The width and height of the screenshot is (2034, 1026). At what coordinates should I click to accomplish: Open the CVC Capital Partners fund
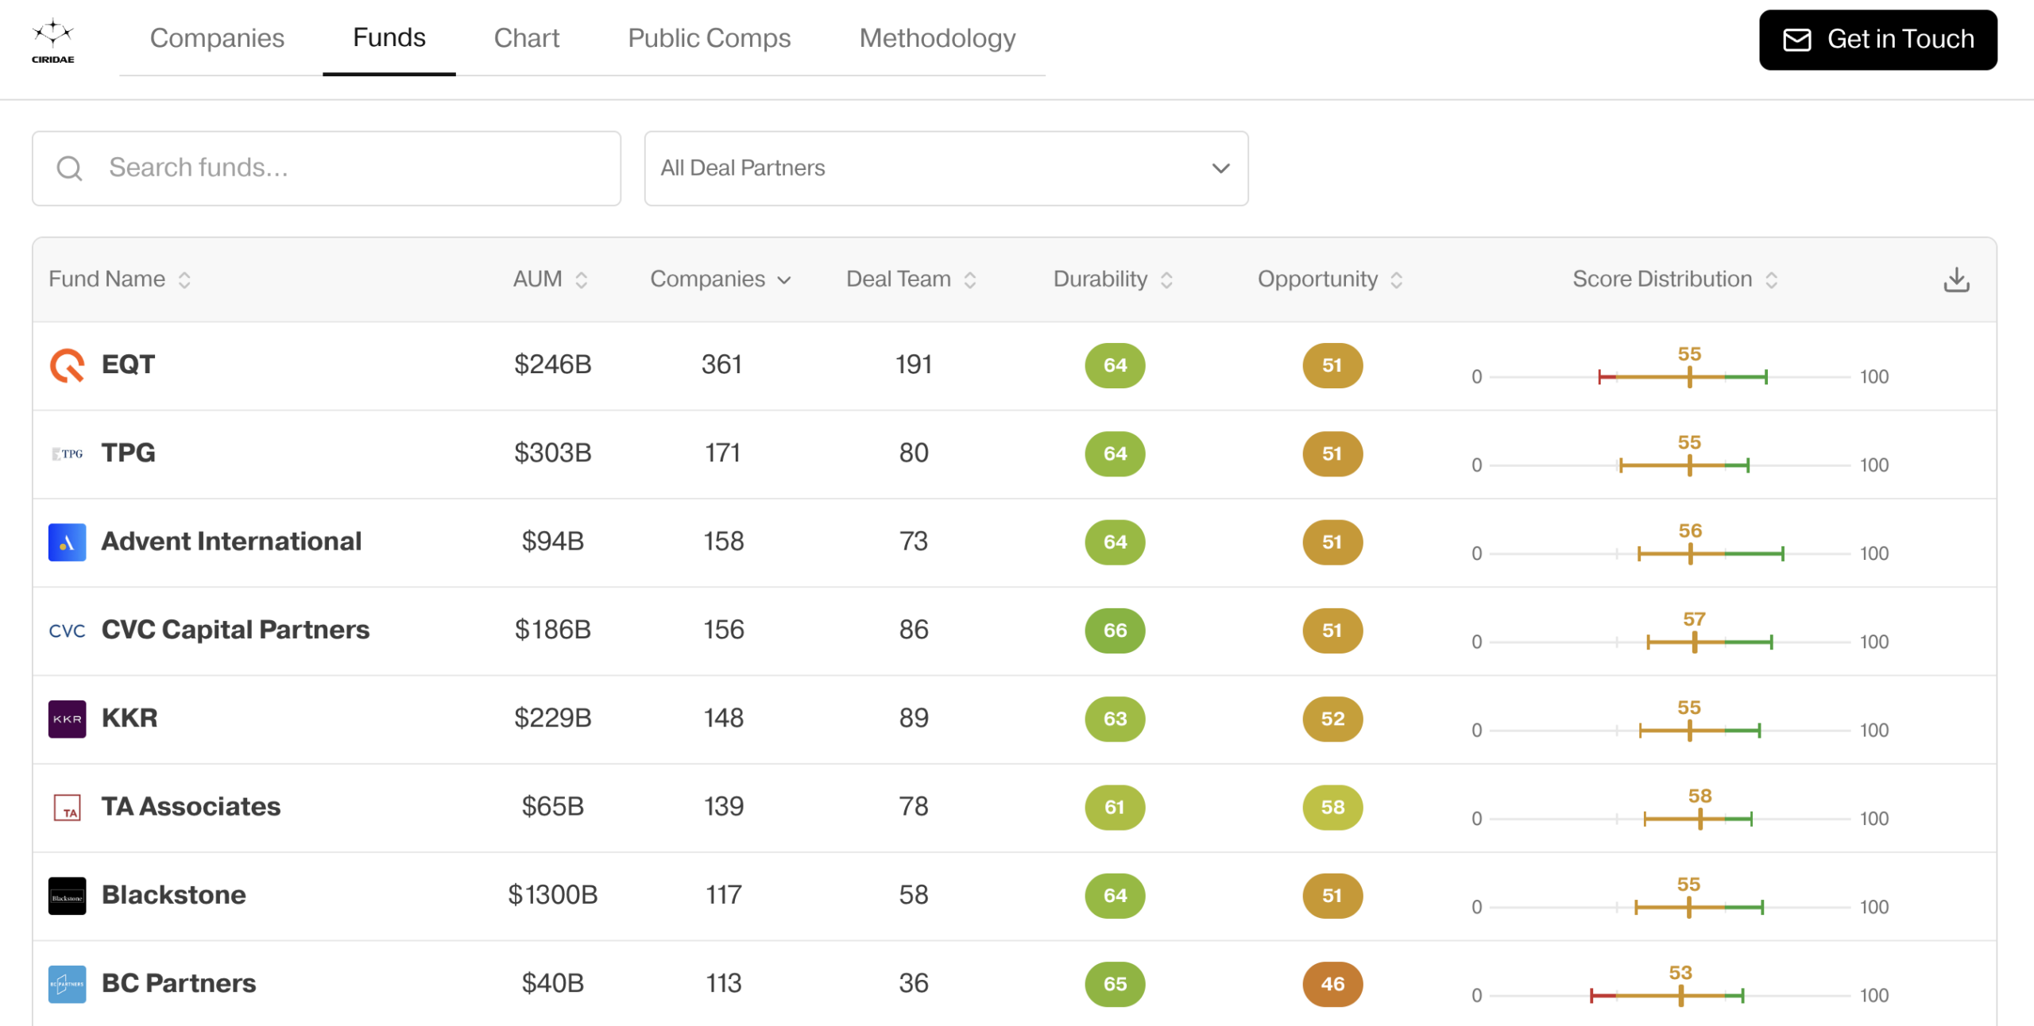(235, 630)
